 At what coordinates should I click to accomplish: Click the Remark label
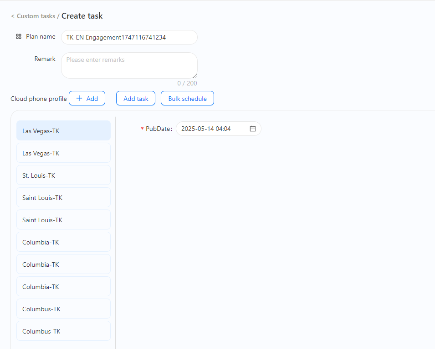click(x=45, y=59)
